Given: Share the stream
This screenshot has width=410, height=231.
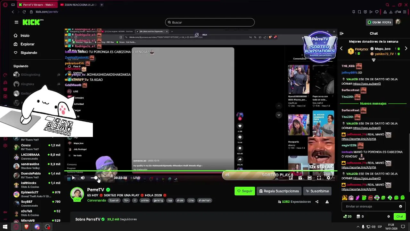Looking at the screenshot, I should click(x=317, y=202).
